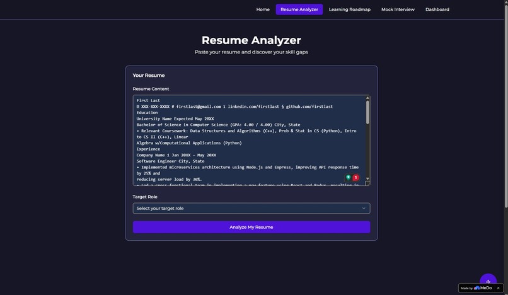
Task: Click the Target Role chevron arrow
Action: pyautogui.click(x=364, y=209)
